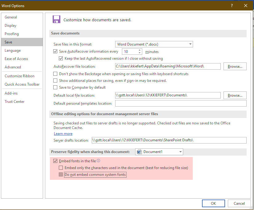Screen dimensions: 254x210
Task: Open the Display options category
Action: (22, 26)
